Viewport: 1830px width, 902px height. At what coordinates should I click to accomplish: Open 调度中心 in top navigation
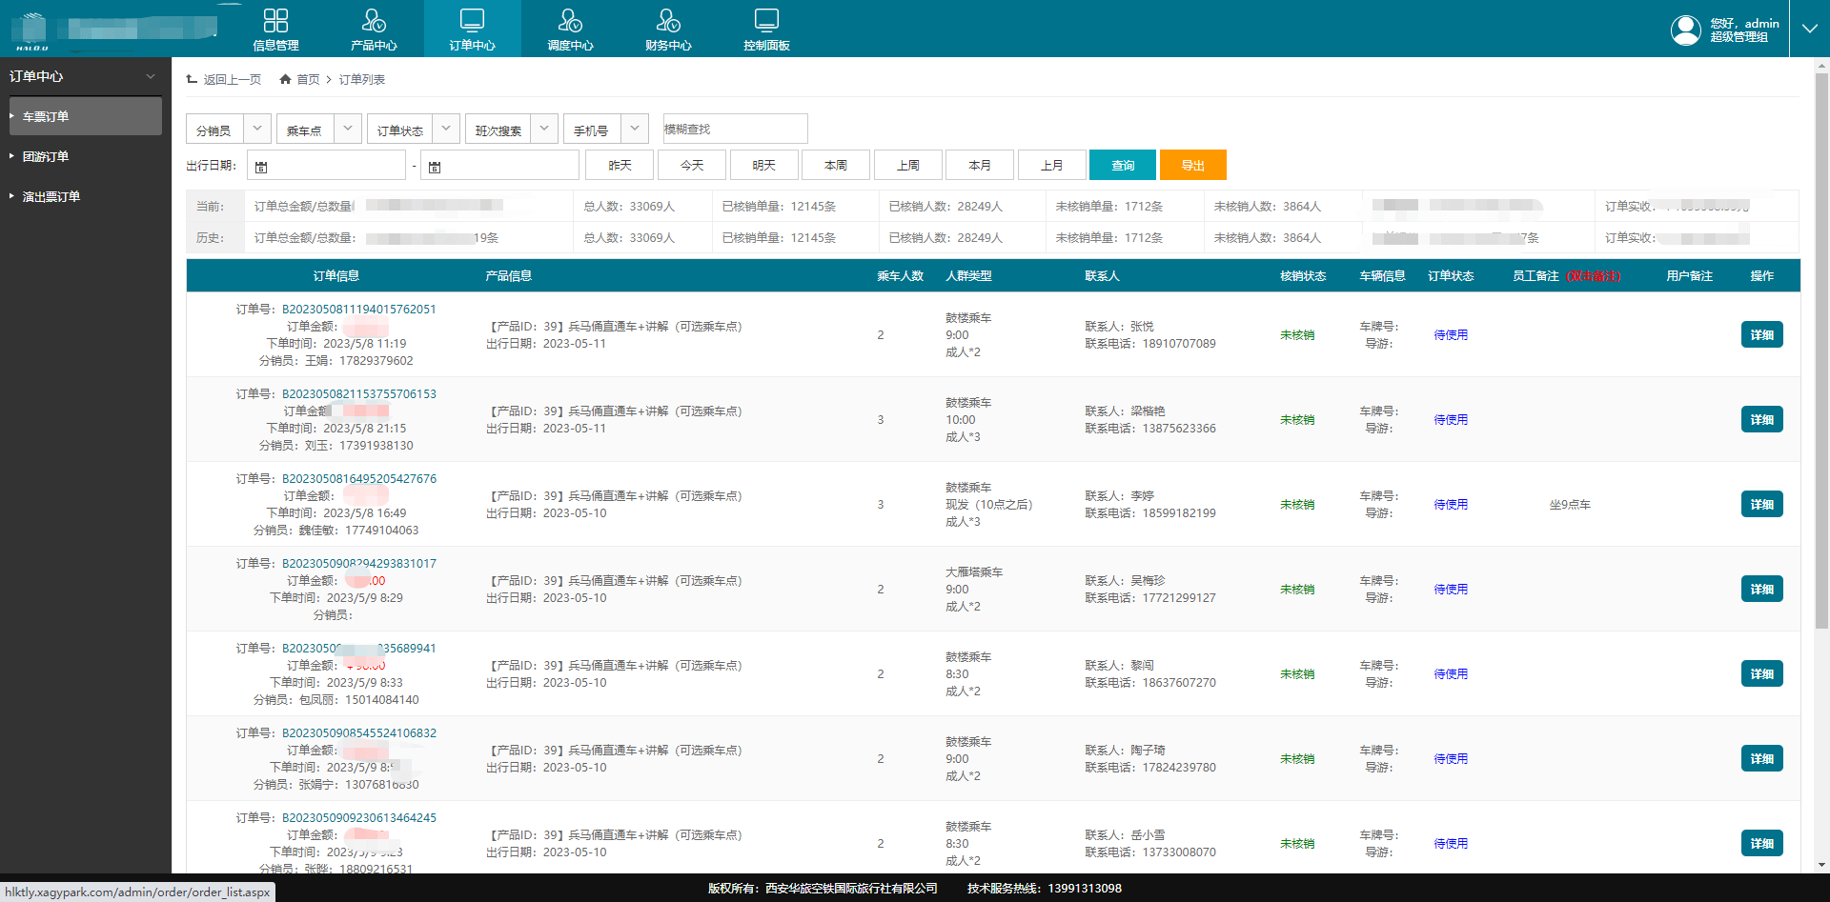[570, 29]
